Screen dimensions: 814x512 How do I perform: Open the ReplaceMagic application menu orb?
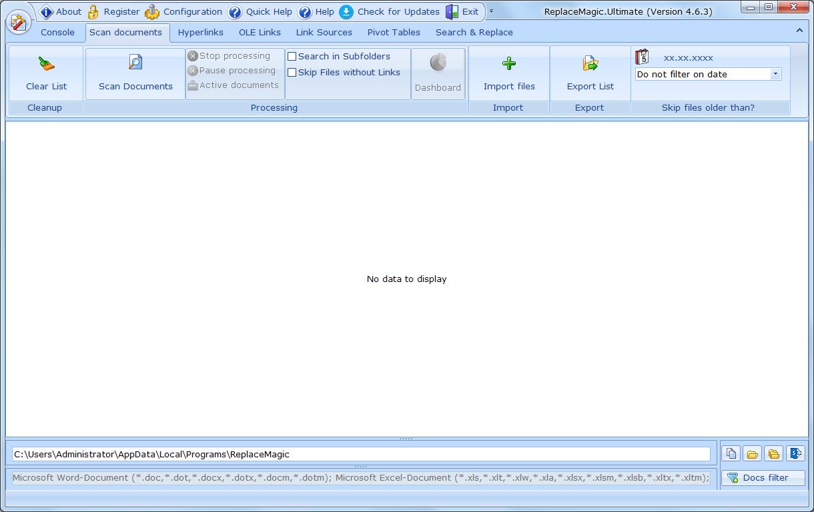click(x=19, y=22)
